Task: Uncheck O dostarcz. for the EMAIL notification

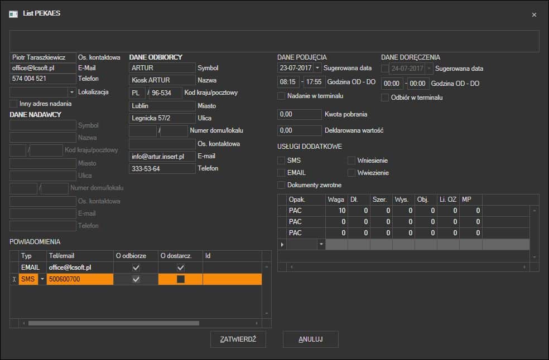Action: pyautogui.click(x=181, y=267)
